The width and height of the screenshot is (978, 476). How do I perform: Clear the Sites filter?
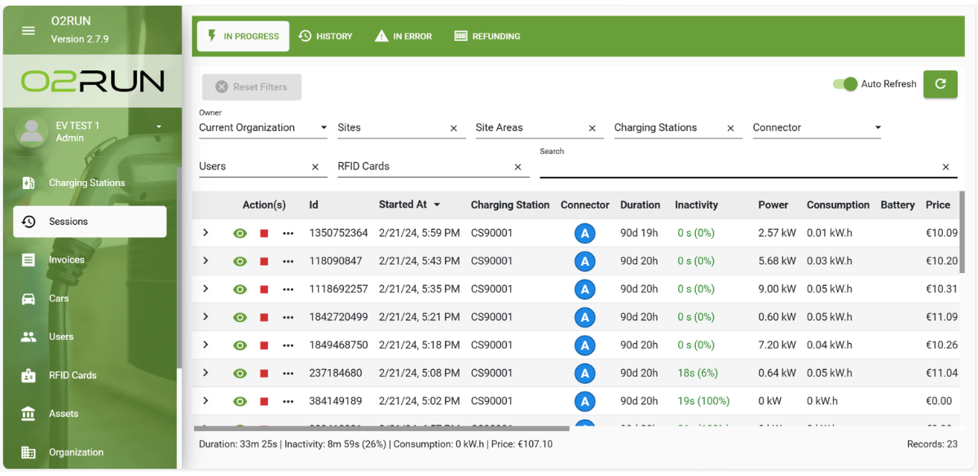click(x=454, y=129)
